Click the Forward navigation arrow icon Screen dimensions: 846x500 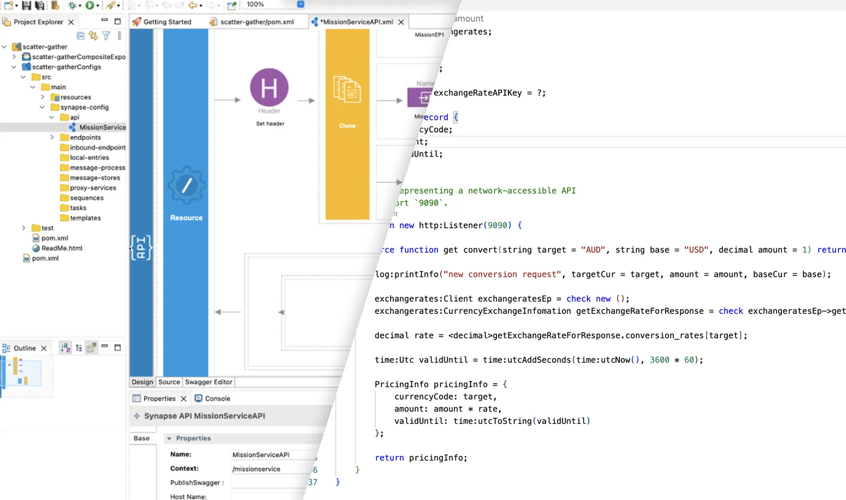coord(211,5)
